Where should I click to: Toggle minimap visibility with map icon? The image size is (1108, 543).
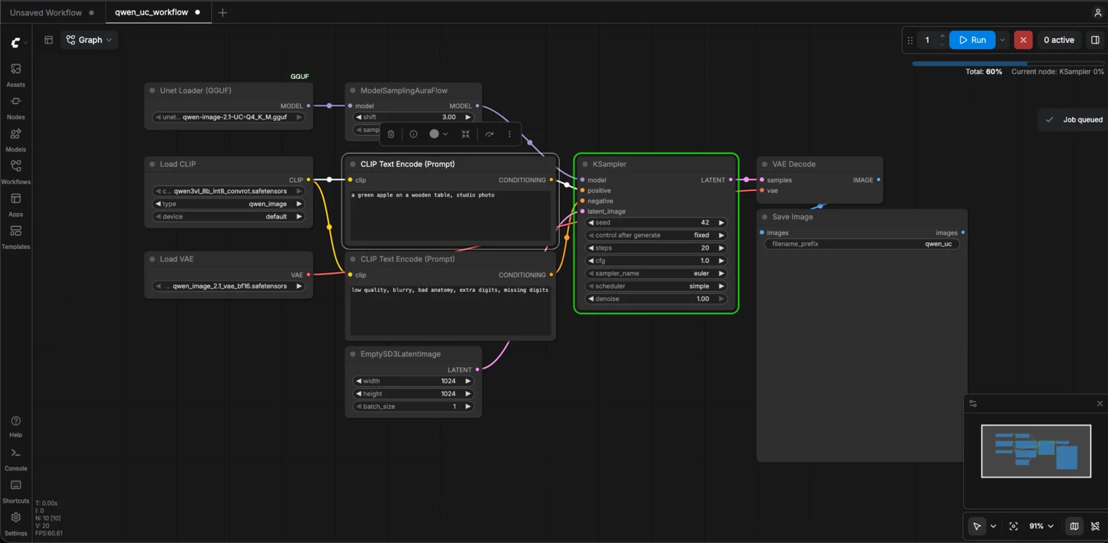click(1074, 526)
